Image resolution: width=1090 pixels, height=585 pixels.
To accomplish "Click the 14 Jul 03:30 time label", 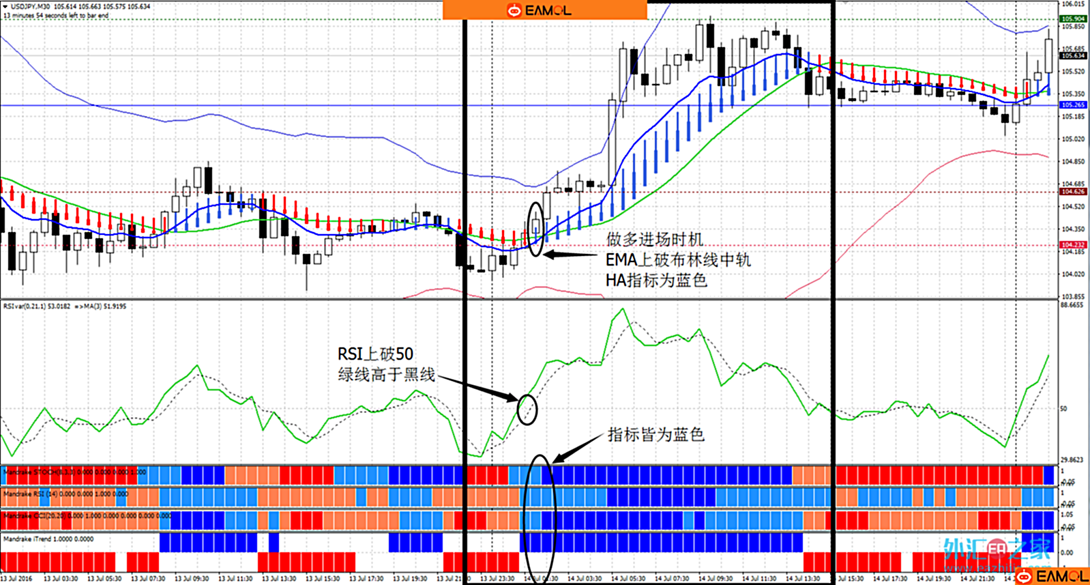I will [585, 579].
